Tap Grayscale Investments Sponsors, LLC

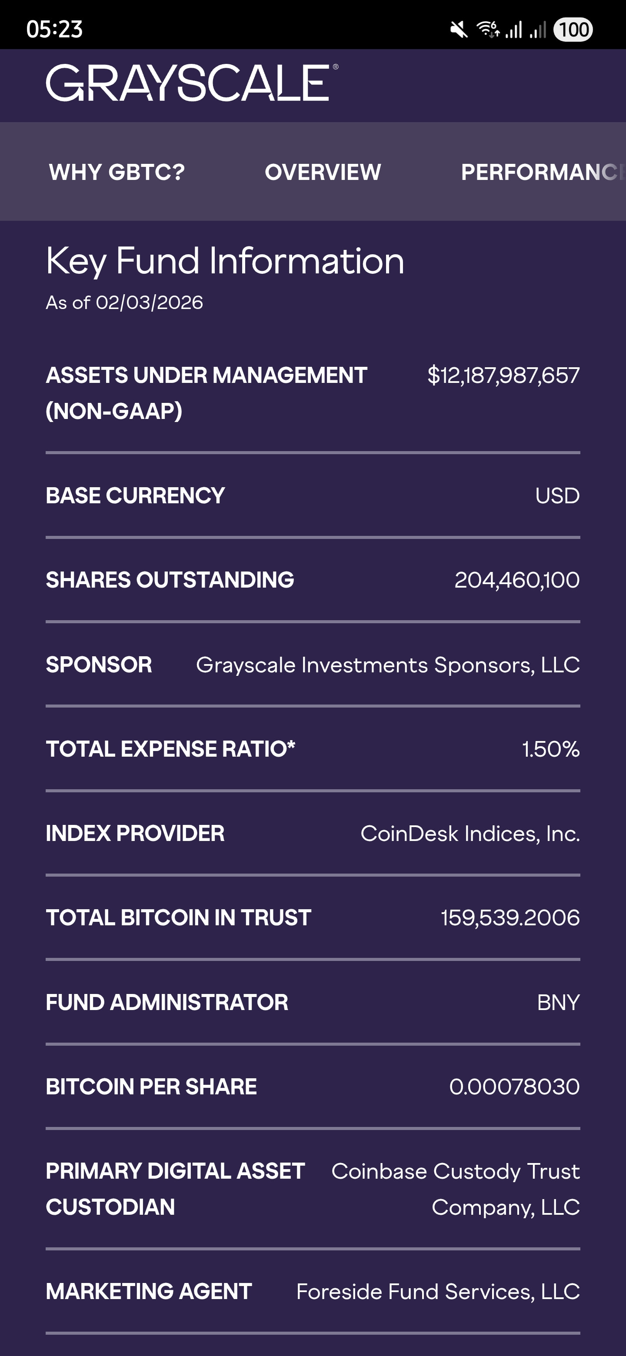pyautogui.click(x=387, y=665)
